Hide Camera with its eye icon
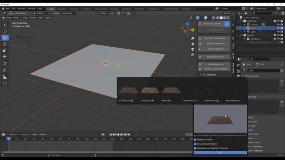Screen dimensions: 285x160 pyautogui.click(x=278, y=24)
